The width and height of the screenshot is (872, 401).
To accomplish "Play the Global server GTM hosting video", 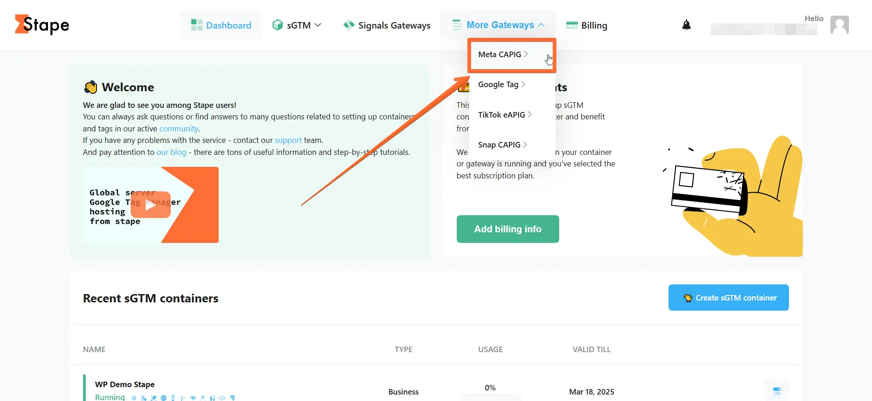I will [x=150, y=205].
